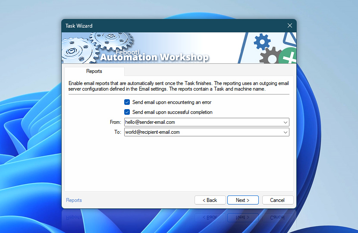This screenshot has height=233, width=358.
Task: Expand the To address dropdown arrow
Action: point(286,132)
